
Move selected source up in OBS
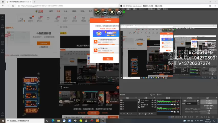tap(149, 114)
